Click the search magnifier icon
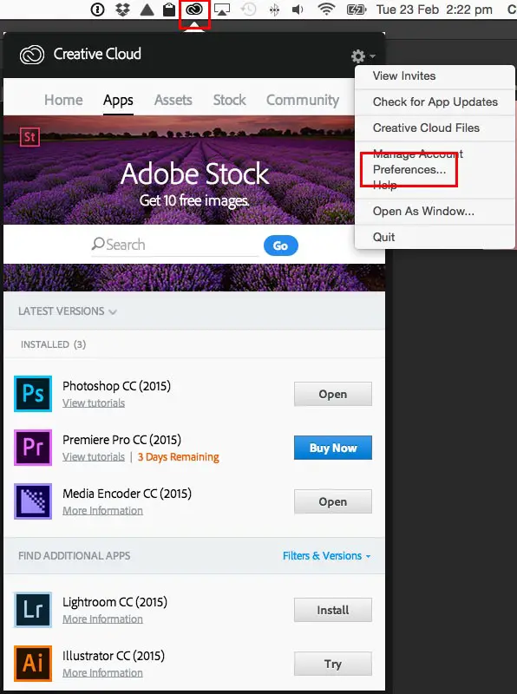The width and height of the screenshot is (517, 694). tap(98, 245)
